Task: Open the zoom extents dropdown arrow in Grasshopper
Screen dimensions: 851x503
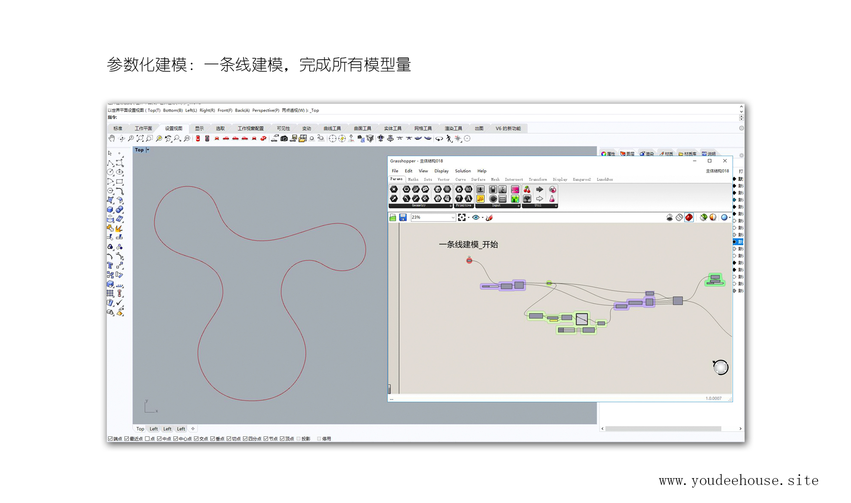Action: pos(468,217)
